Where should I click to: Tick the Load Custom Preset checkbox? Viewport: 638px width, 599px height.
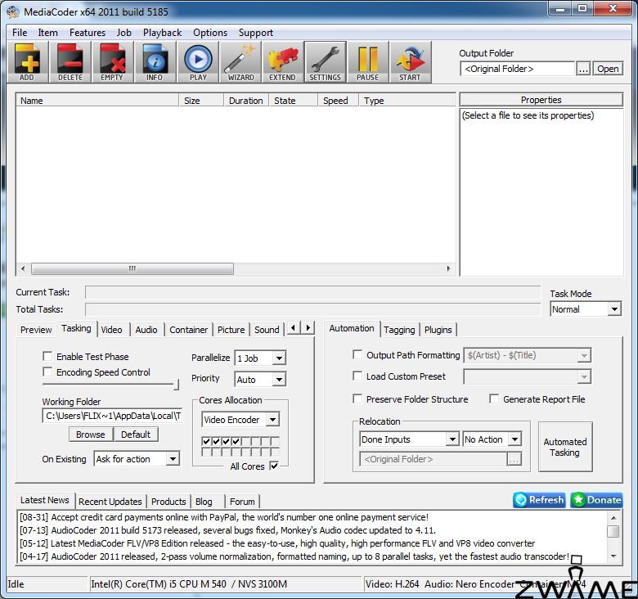[357, 376]
